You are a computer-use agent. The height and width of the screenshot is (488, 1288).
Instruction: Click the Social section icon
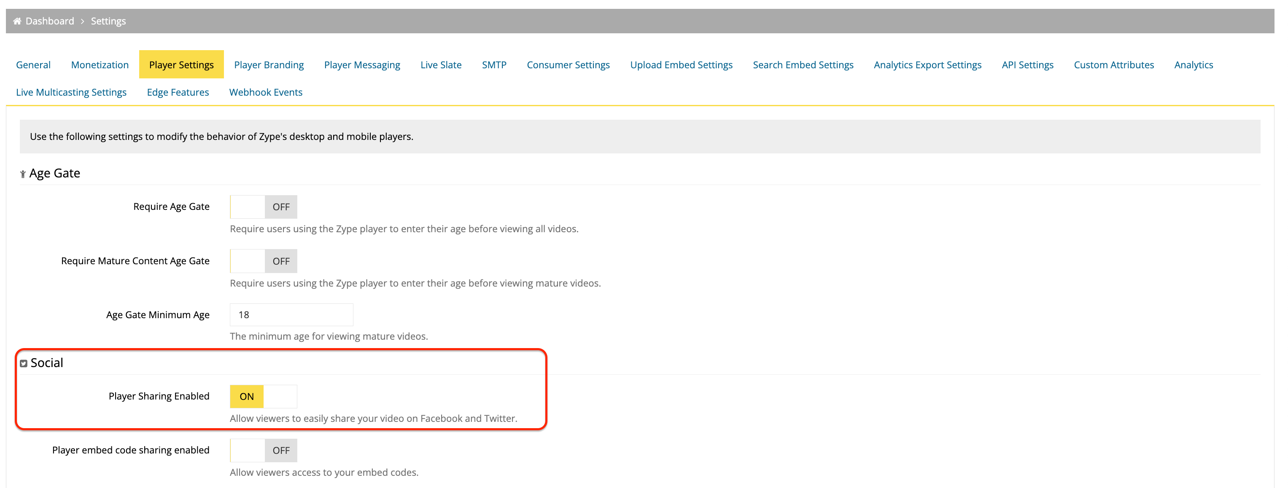tap(24, 364)
